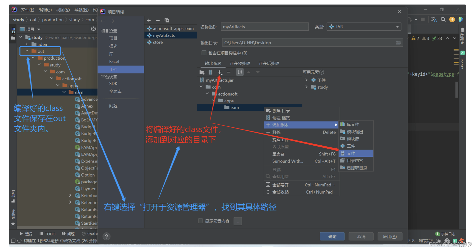This screenshot has width=476, height=249.
Task: Click the 名称 input field with myArtifacts
Action: 265,27
